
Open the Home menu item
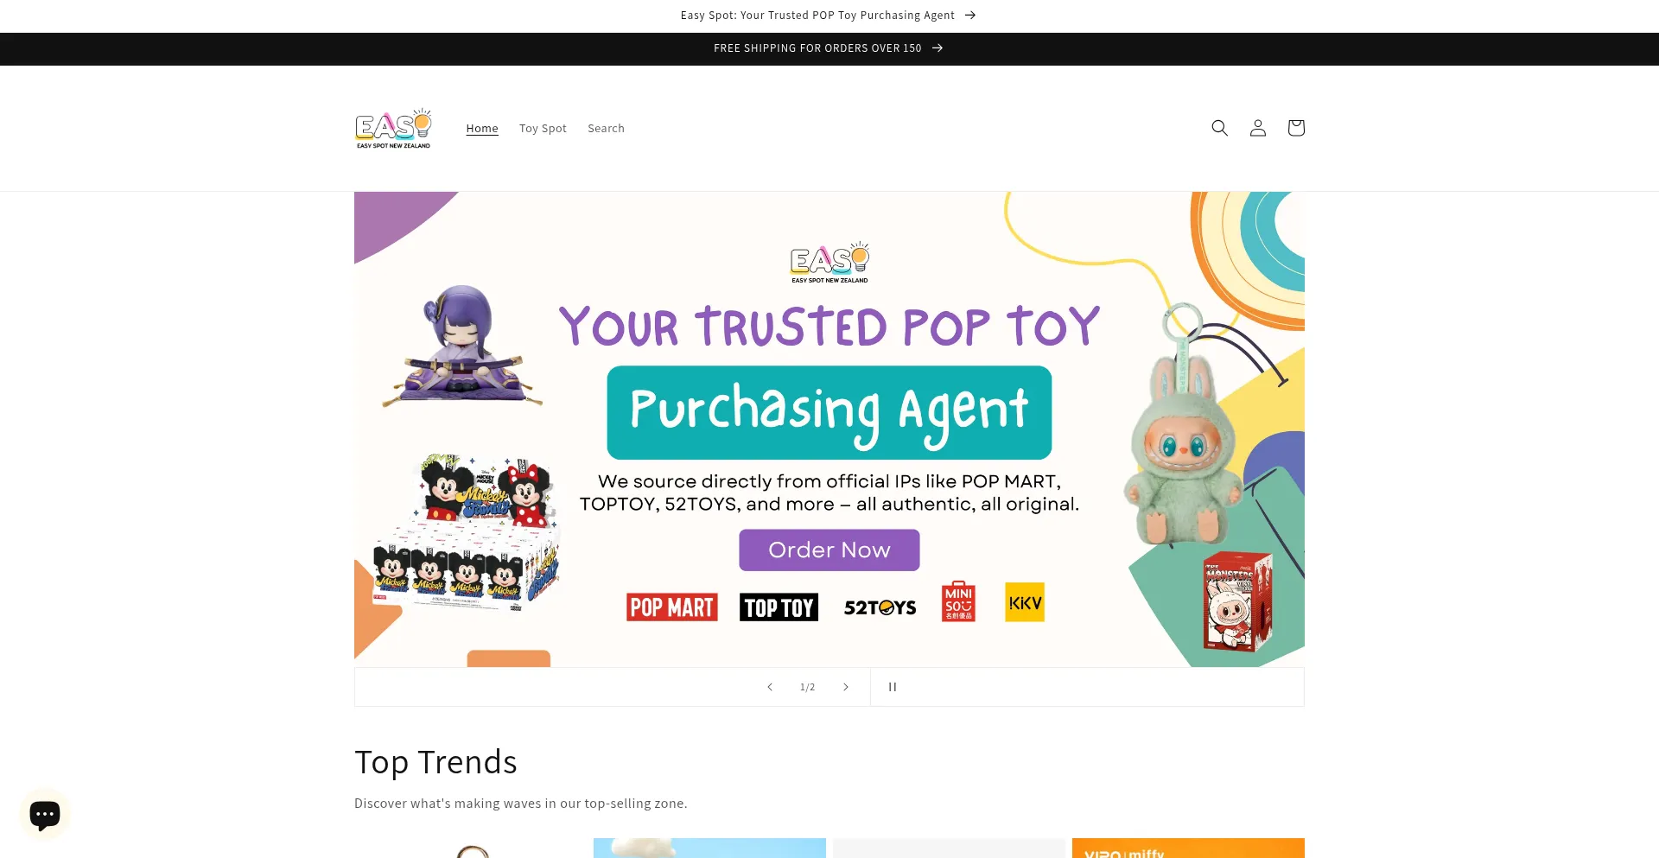click(x=482, y=129)
